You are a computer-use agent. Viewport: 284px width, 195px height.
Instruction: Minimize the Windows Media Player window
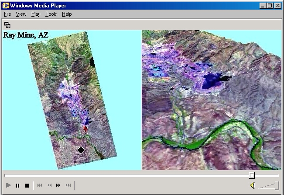(263, 6)
